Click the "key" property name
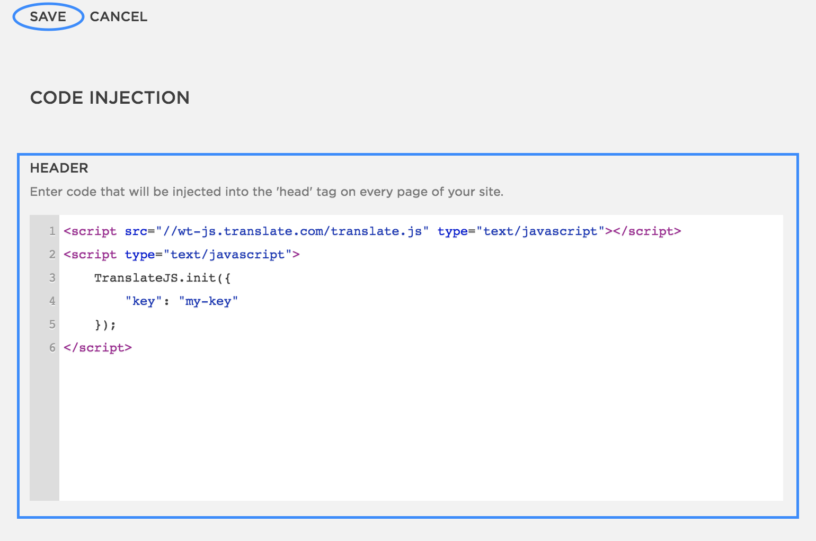816x541 pixels. click(144, 301)
